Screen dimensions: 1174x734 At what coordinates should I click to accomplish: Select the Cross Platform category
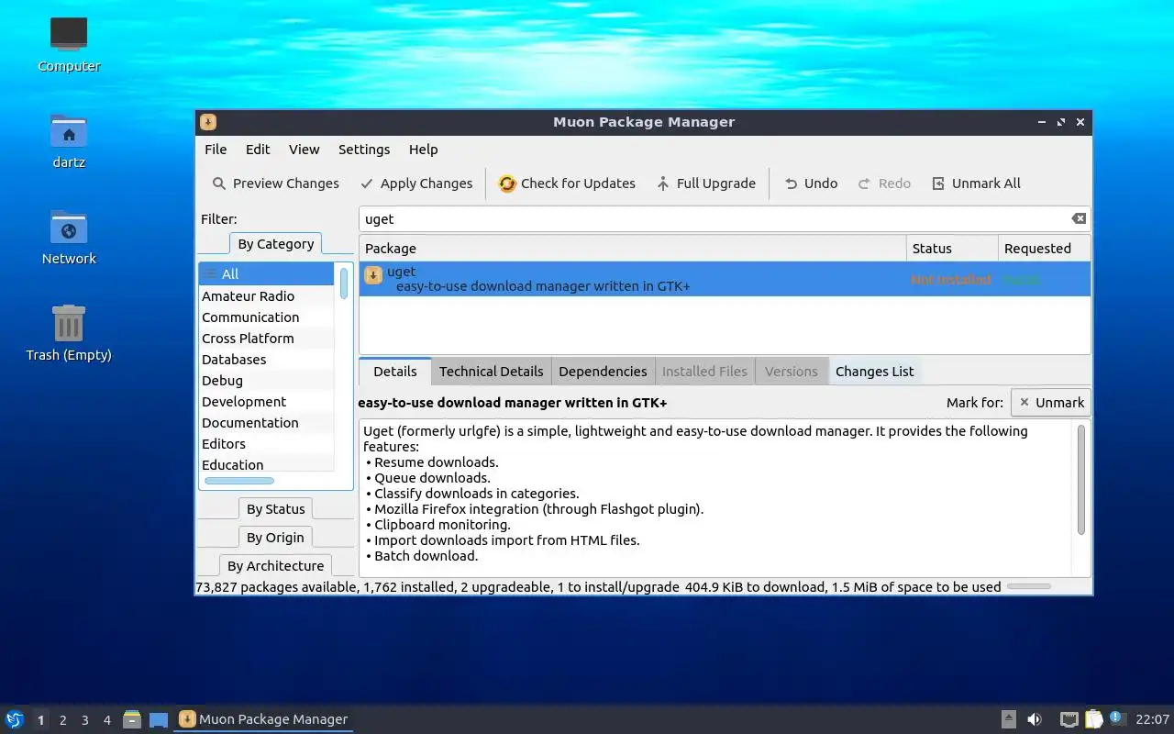point(266,339)
